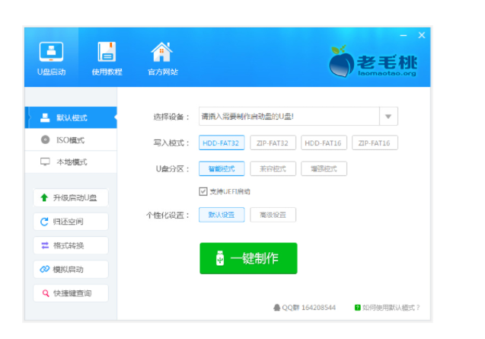Select ZIP-FAT32 write mode
Screen dimensions: 485x339
click(273, 142)
